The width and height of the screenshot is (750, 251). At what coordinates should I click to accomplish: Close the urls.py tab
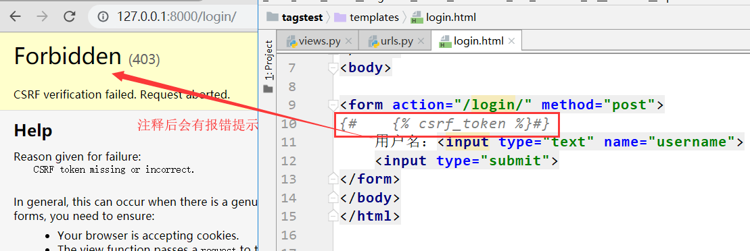(x=421, y=42)
